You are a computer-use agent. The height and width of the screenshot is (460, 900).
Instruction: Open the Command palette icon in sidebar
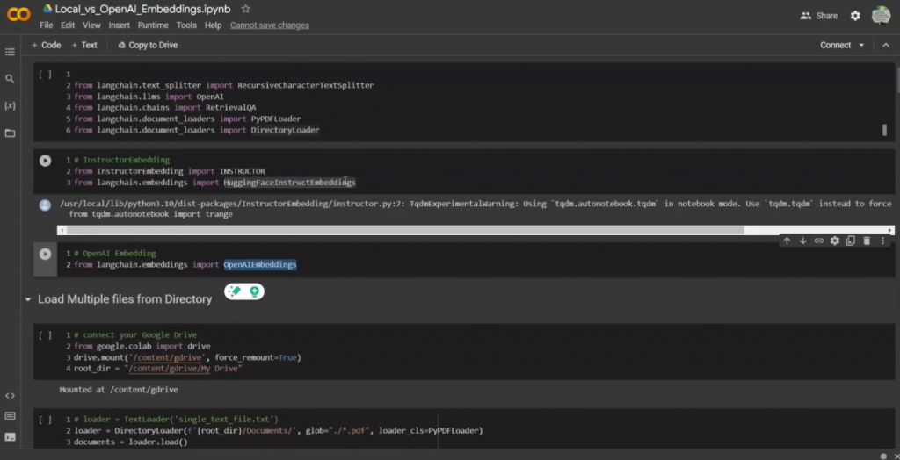10,416
